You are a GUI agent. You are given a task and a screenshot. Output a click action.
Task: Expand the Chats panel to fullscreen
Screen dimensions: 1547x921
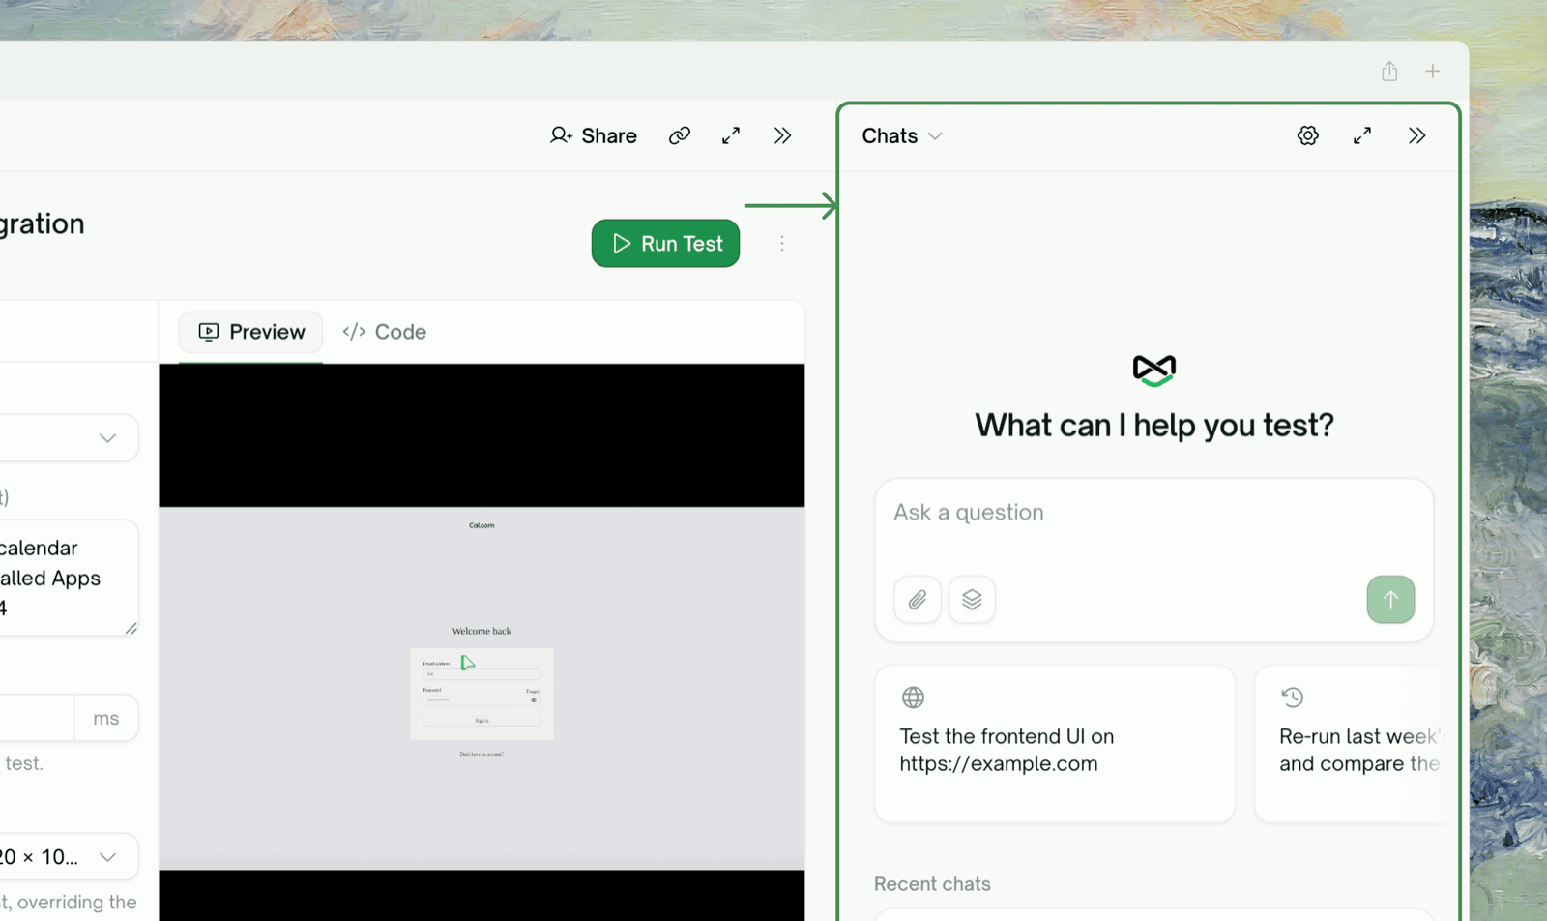pyautogui.click(x=1362, y=135)
